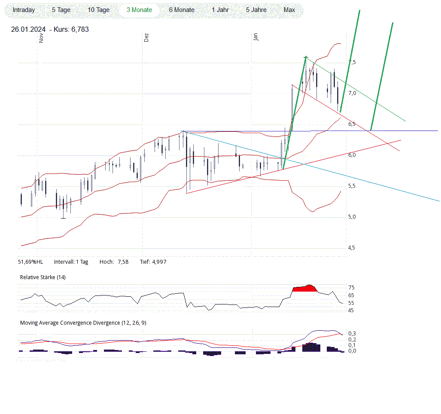Click the RSI 55 level label

tap(351, 303)
